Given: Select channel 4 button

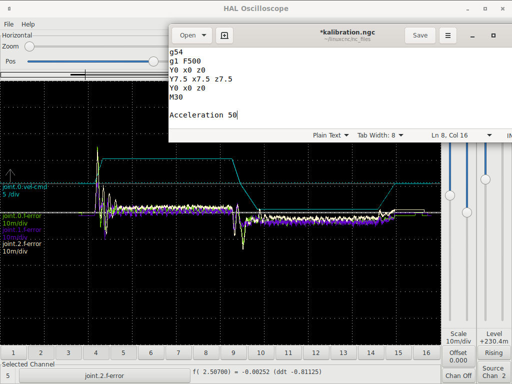Looking at the screenshot, I should coord(95,352).
